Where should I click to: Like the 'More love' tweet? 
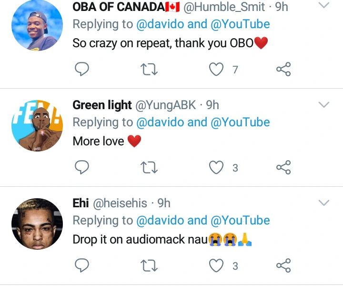217,168
